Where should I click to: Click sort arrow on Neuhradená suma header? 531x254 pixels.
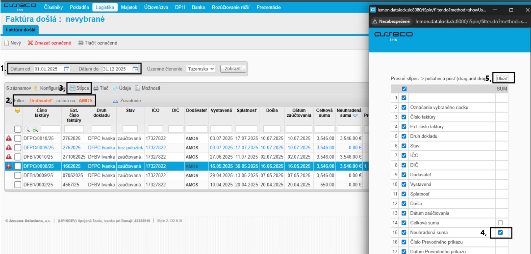[x=355, y=116]
